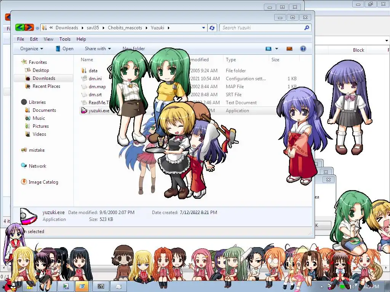Open the Tools menu

tap(65, 39)
